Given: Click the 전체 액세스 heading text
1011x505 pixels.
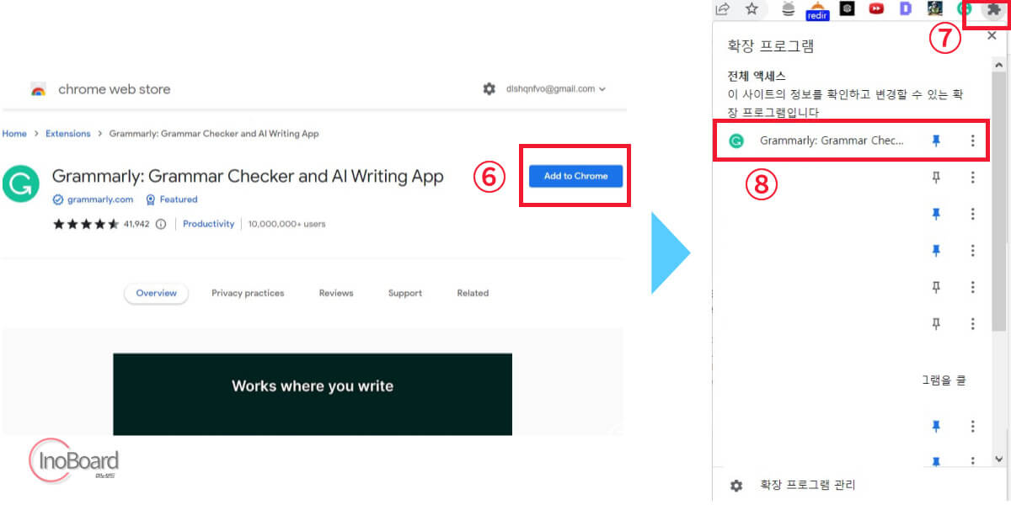Looking at the screenshot, I should [x=757, y=76].
